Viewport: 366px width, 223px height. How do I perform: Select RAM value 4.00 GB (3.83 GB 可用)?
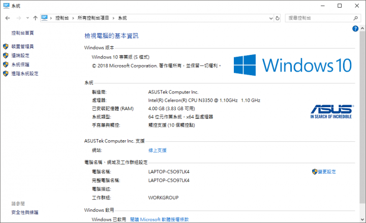click(x=172, y=109)
